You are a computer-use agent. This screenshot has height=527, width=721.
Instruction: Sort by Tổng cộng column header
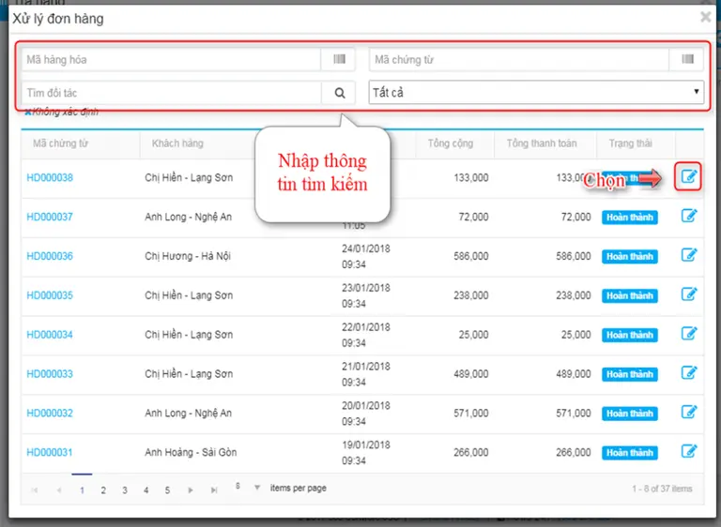point(451,143)
